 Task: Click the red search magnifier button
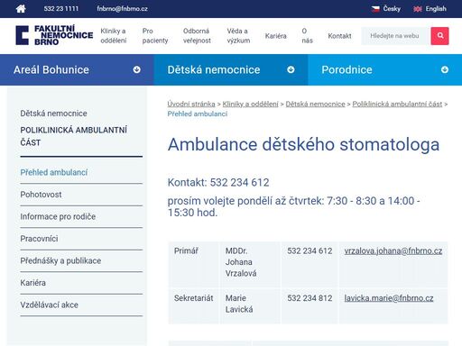click(x=439, y=36)
